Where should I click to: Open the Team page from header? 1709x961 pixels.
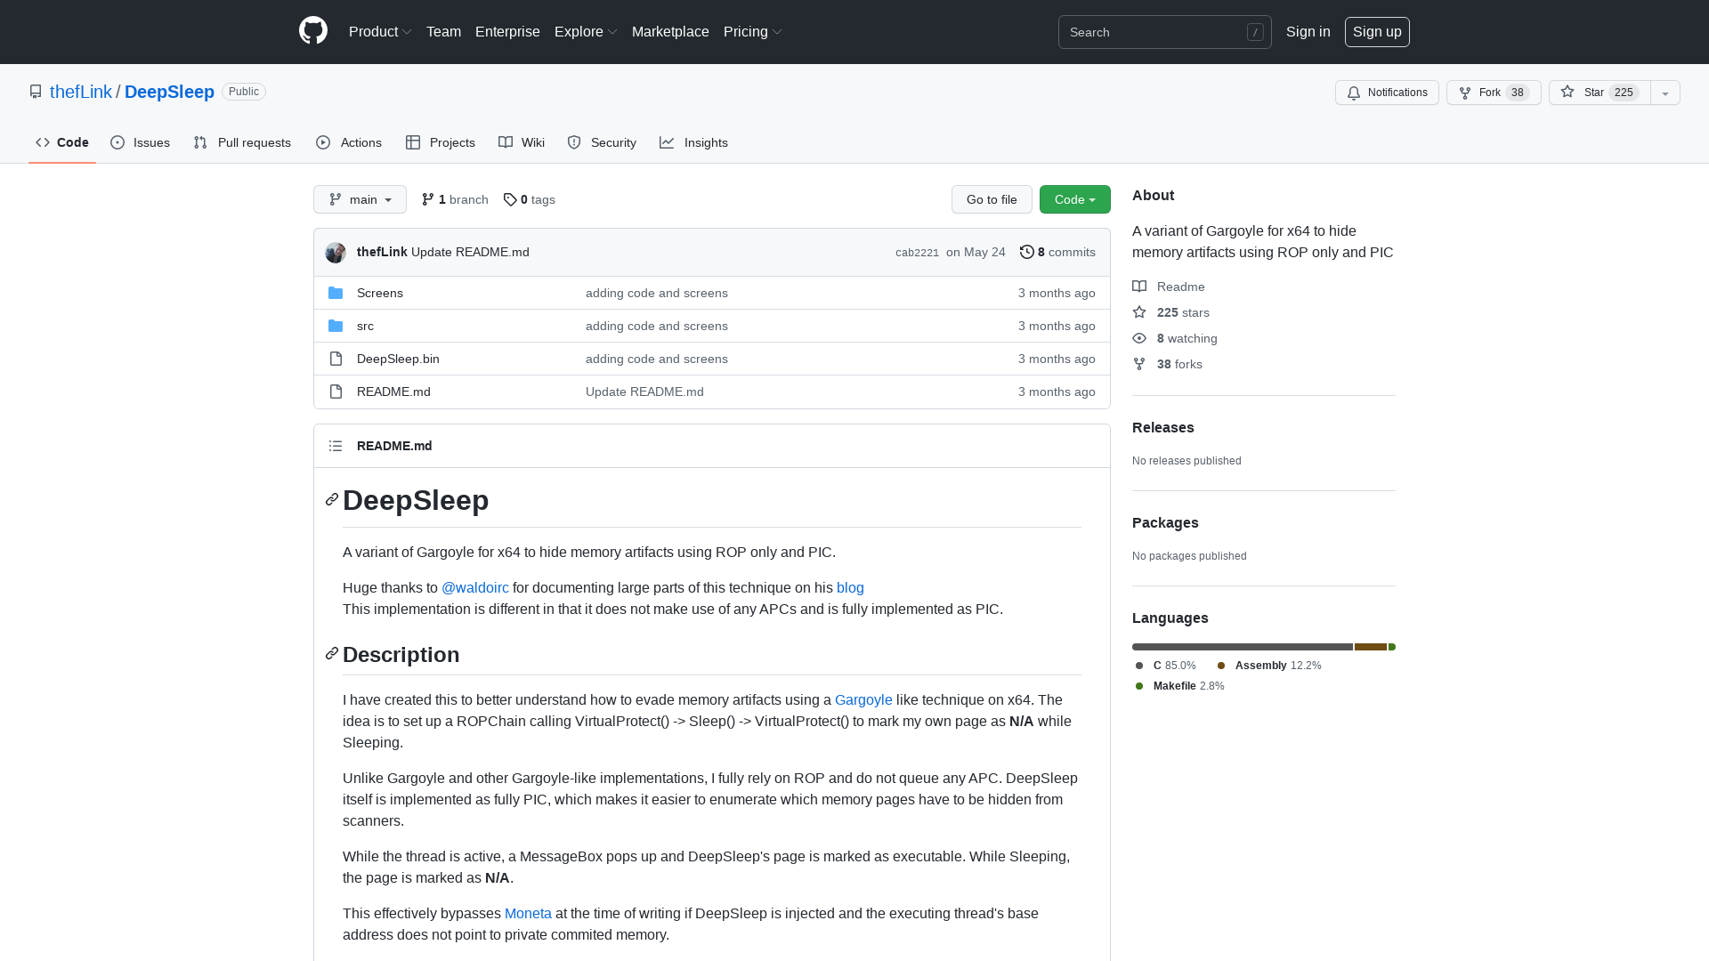coord(443,32)
